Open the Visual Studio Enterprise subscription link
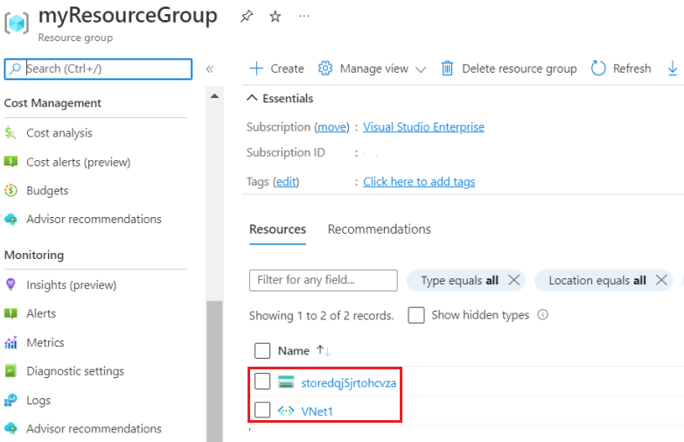 pos(423,127)
